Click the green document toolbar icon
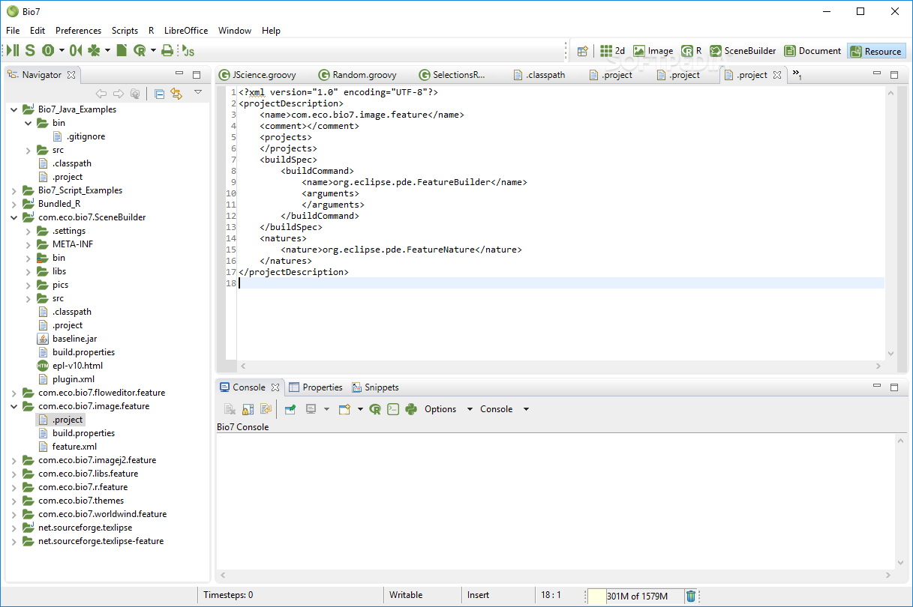 121,50
